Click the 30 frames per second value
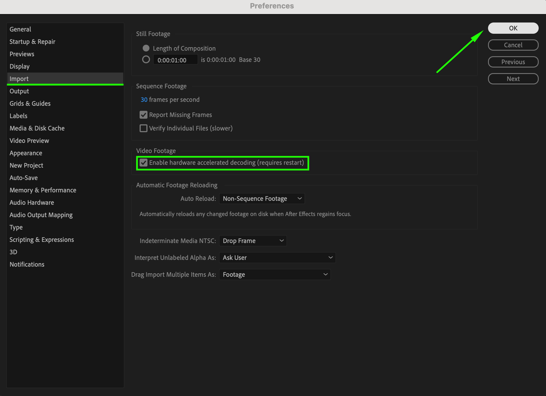The width and height of the screenshot is (546, 396). (x=144, y=100)
